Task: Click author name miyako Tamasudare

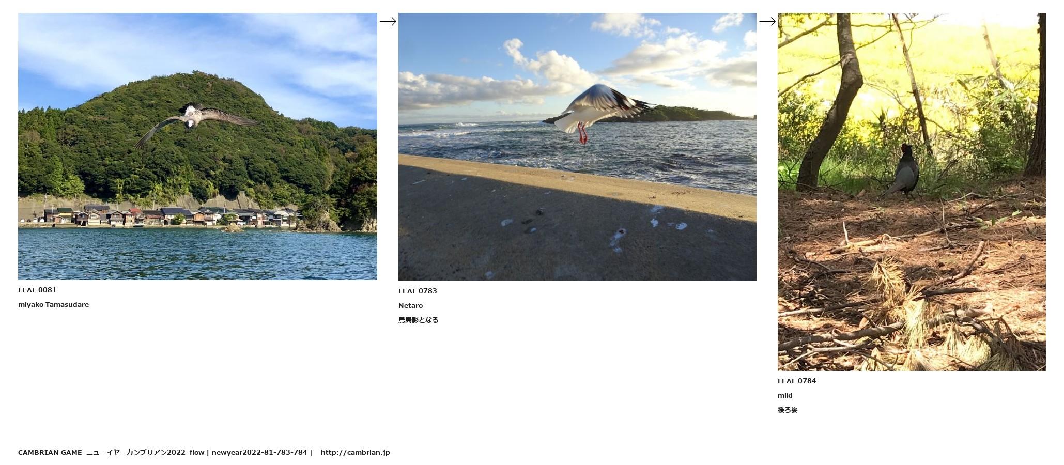Action: coord(53,304)
